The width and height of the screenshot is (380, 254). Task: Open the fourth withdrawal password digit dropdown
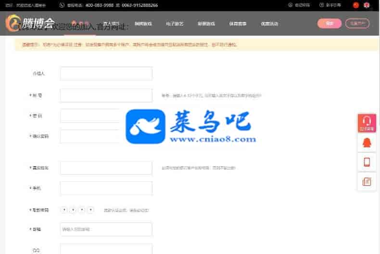coord(90,210)
